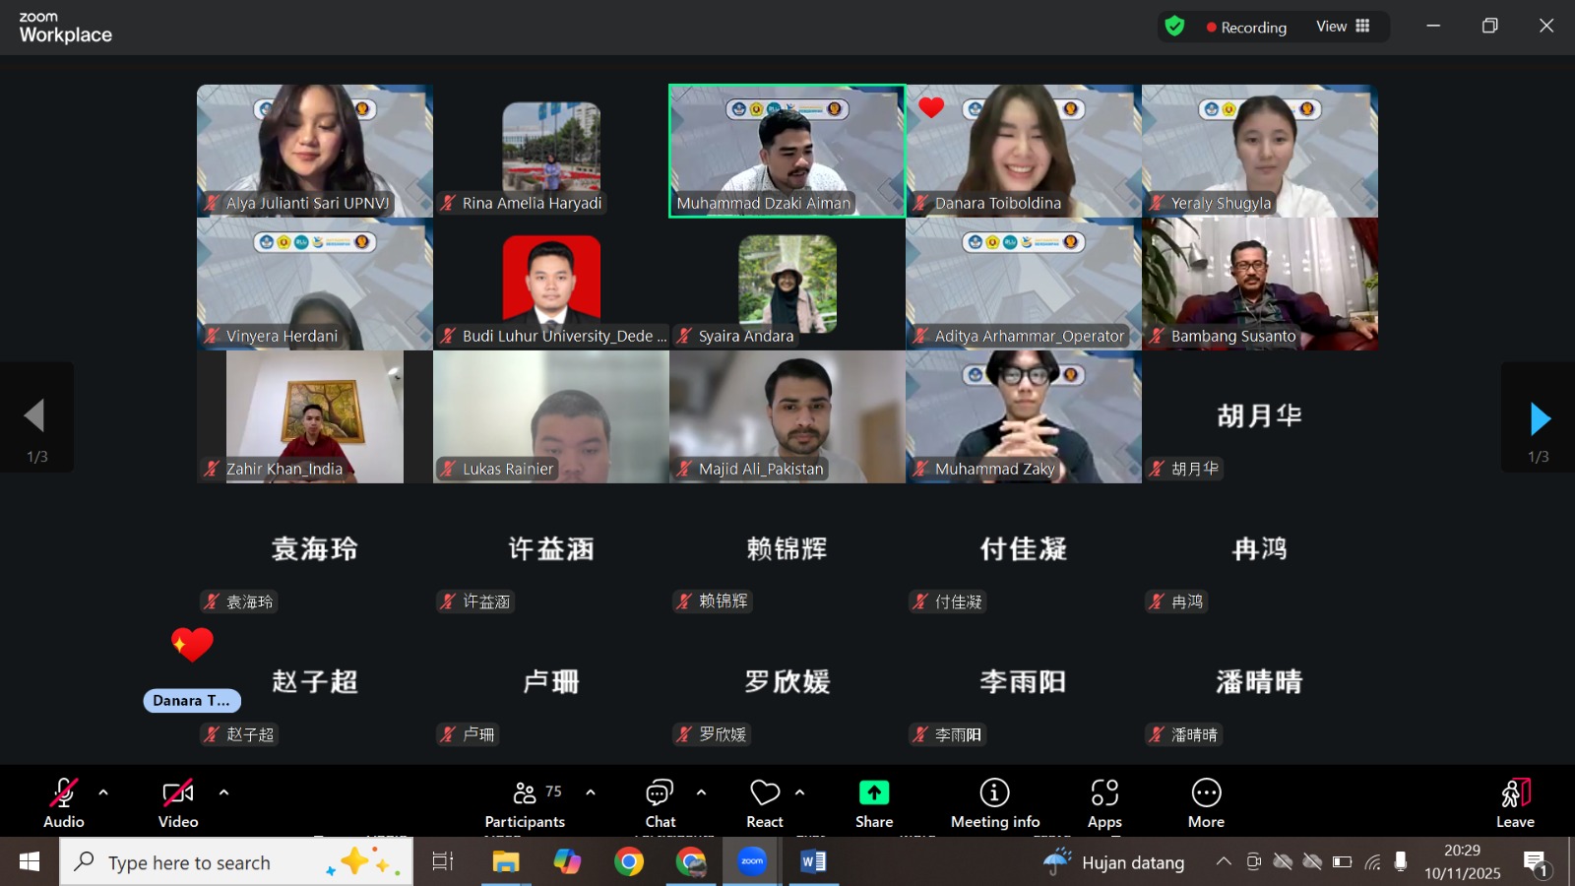The image size is (1575, 886).
Task: Open the Chat panel
Action: (660, 802)
